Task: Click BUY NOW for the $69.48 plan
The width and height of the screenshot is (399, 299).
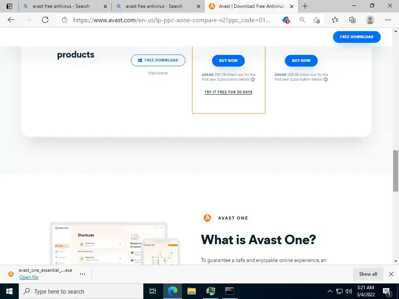Action: pyautogui.click(x=301, y=60)
